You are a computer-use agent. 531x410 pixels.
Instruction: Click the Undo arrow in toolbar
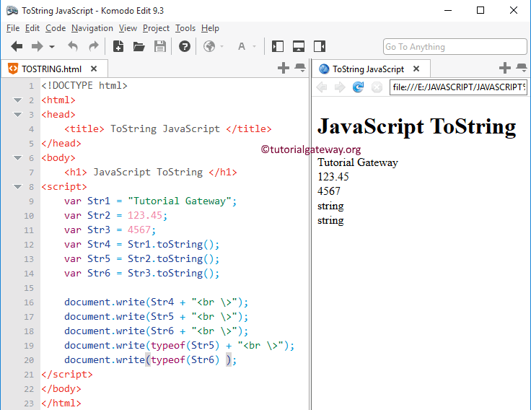click(x=73, y=46)
